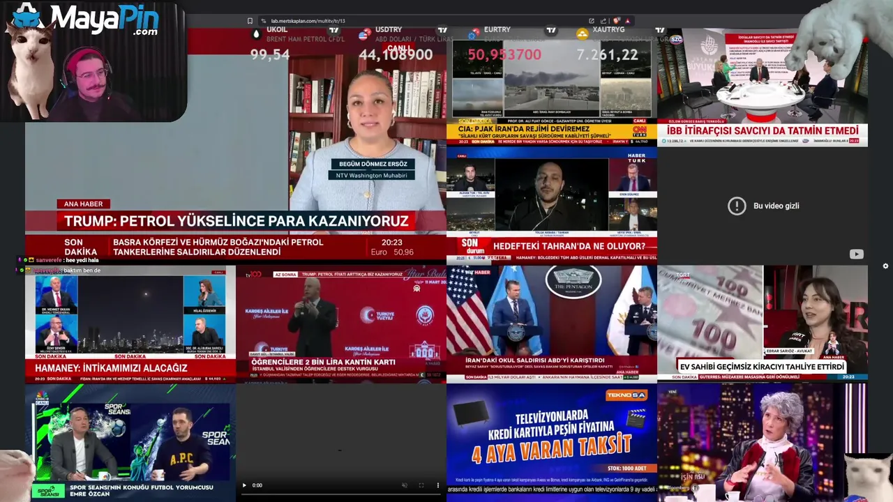Click the Pentagon press briefing stream
Screen dimensions: 893x502
click(x=552, y=324)
